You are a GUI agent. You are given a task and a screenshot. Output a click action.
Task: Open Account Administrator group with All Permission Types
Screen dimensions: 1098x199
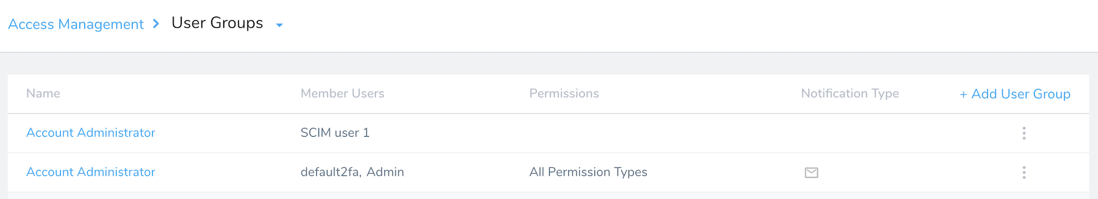[91, 172]
